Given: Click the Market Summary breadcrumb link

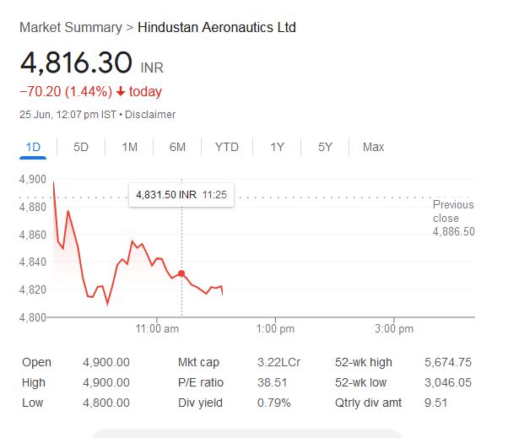Looking at the screenshot, I should (71, 27).
